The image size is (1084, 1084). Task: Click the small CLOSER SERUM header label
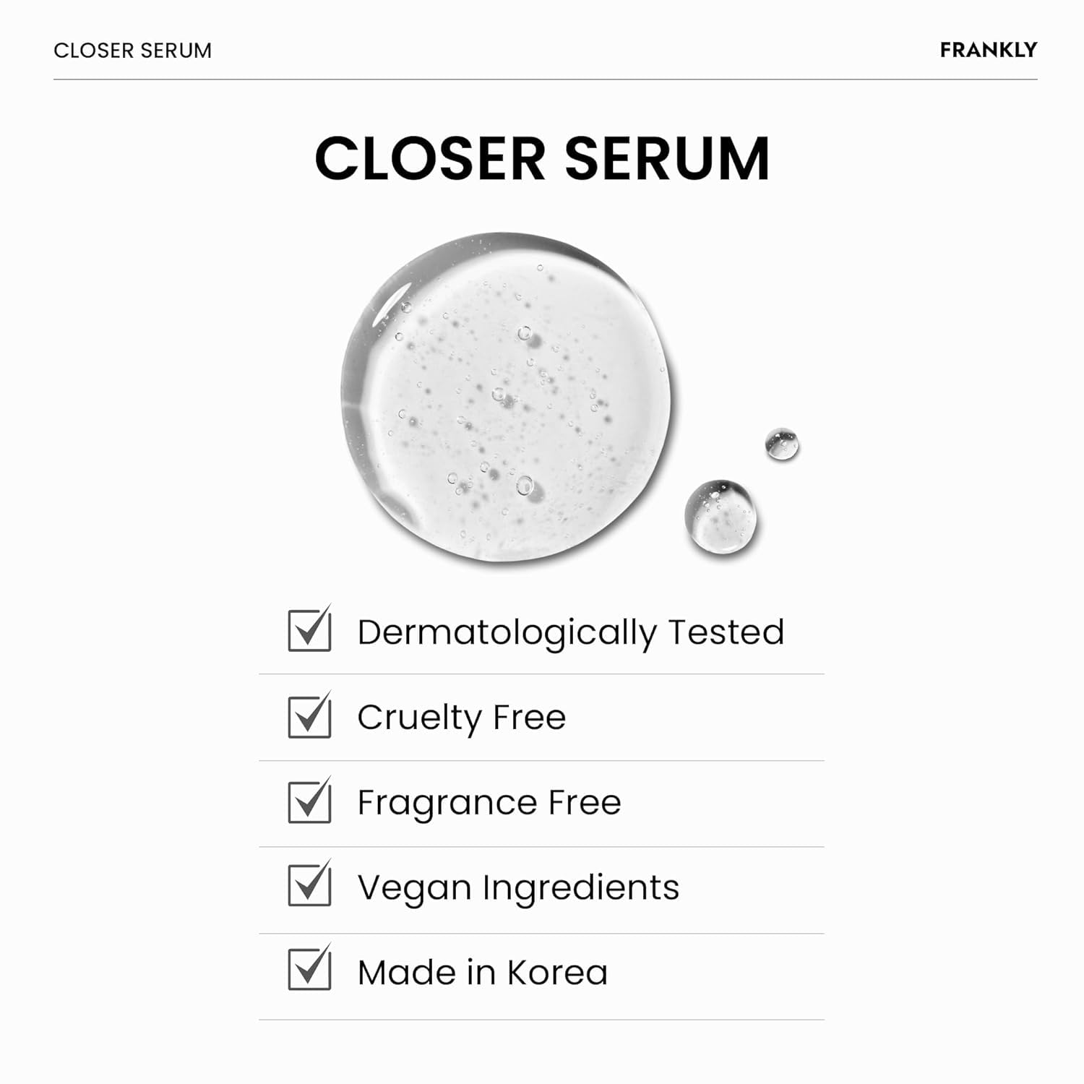[x=133, y=51]
